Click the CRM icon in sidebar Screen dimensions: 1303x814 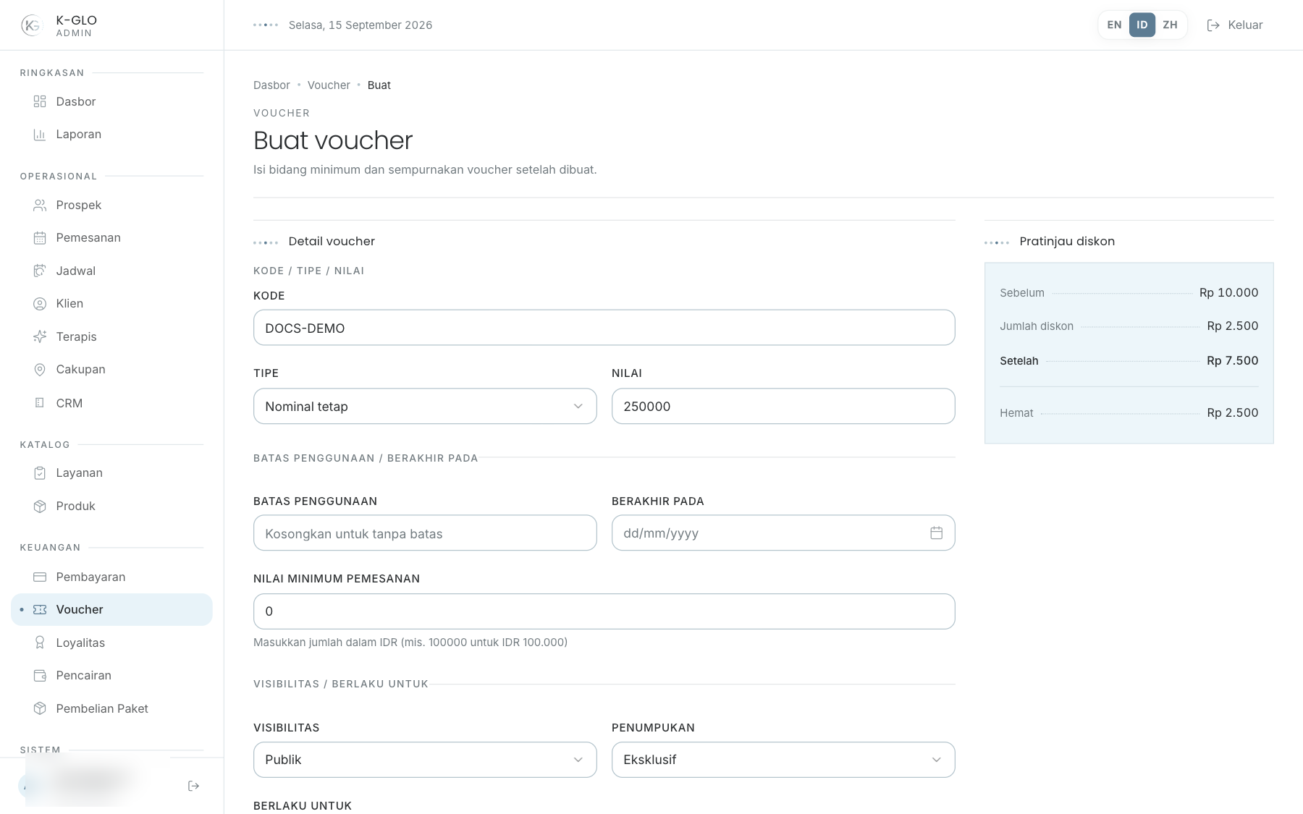coord(40,403)
